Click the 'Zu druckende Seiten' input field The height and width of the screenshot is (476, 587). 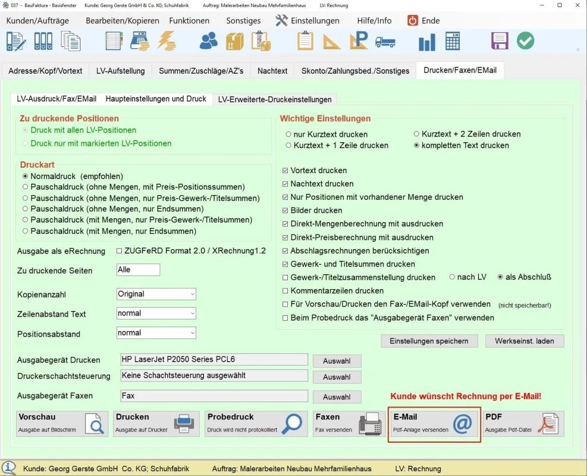coord(139,270)
